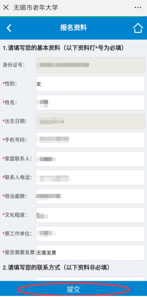Click the 出生日期 date field
Viewport: 147px width, 297px height.
[90, 121]
